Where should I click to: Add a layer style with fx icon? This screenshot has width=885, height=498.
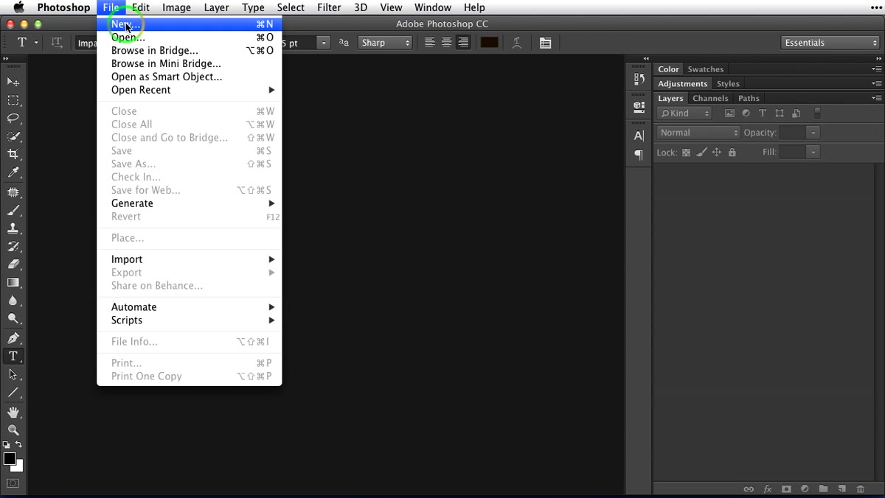click(x=768, y=489)
